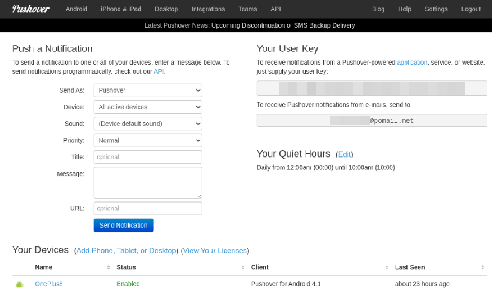492x293 pixels.
Task: Click the green Android icon beside OnePlus8
Action: pyautogui.click(x=19, y=284)
